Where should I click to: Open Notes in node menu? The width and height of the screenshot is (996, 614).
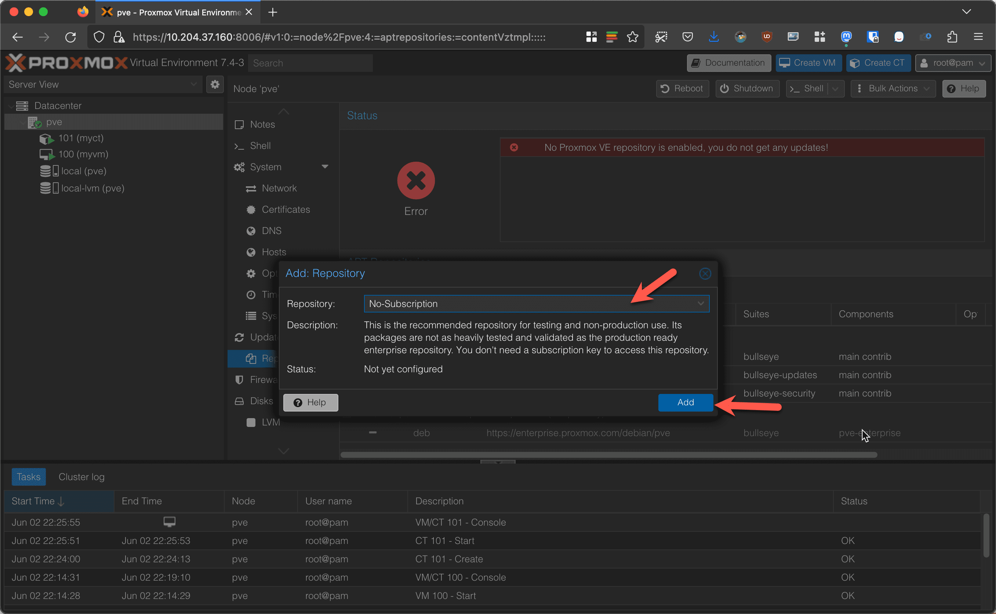point(262,124)
